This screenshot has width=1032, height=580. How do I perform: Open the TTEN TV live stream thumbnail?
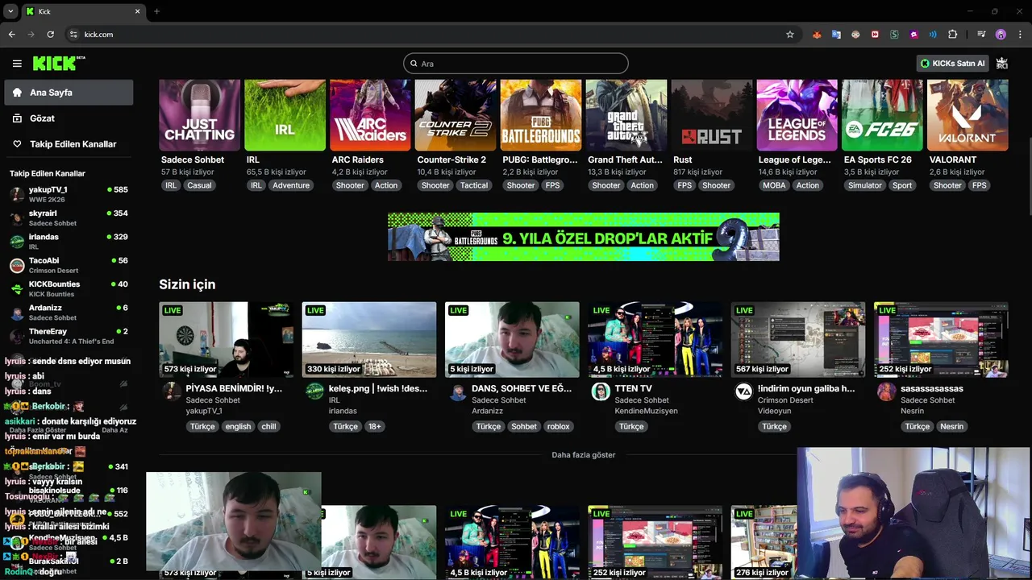(x=655, y=340)
